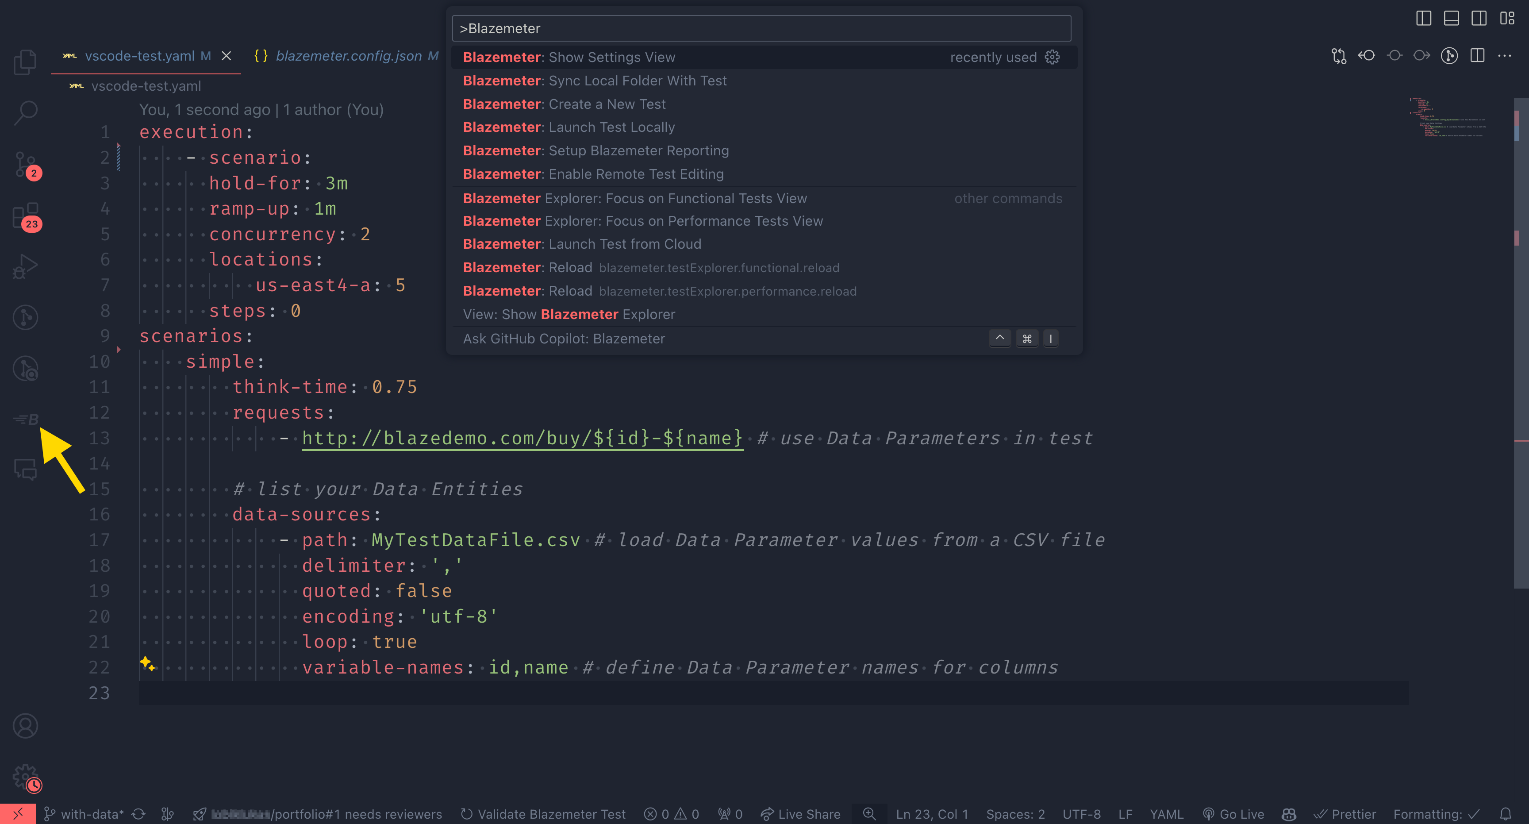This screenshot has height=824, width=1529.
Task: Open the More Actions ellipsis in editor toolbar
Action: [1505, 56]
